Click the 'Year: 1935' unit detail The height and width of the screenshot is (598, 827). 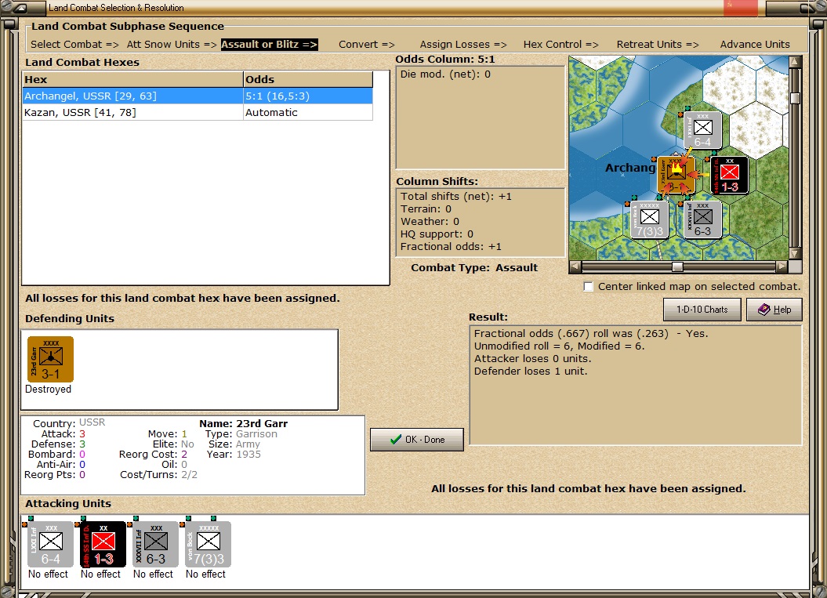[234, 454]
